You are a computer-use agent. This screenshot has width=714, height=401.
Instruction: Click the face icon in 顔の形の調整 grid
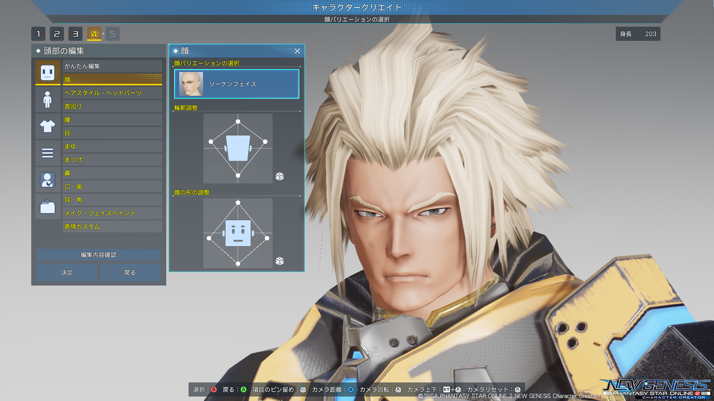(x=238, y=233)
